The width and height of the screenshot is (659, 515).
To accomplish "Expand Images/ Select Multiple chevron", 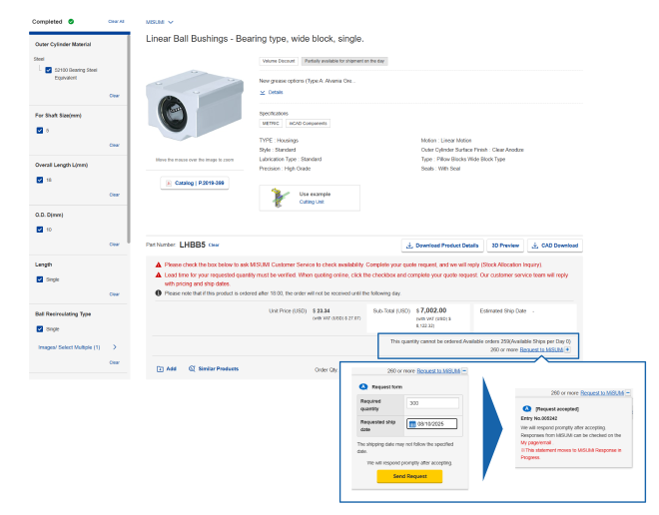I will pyautogui.click(x=115, y=346).
